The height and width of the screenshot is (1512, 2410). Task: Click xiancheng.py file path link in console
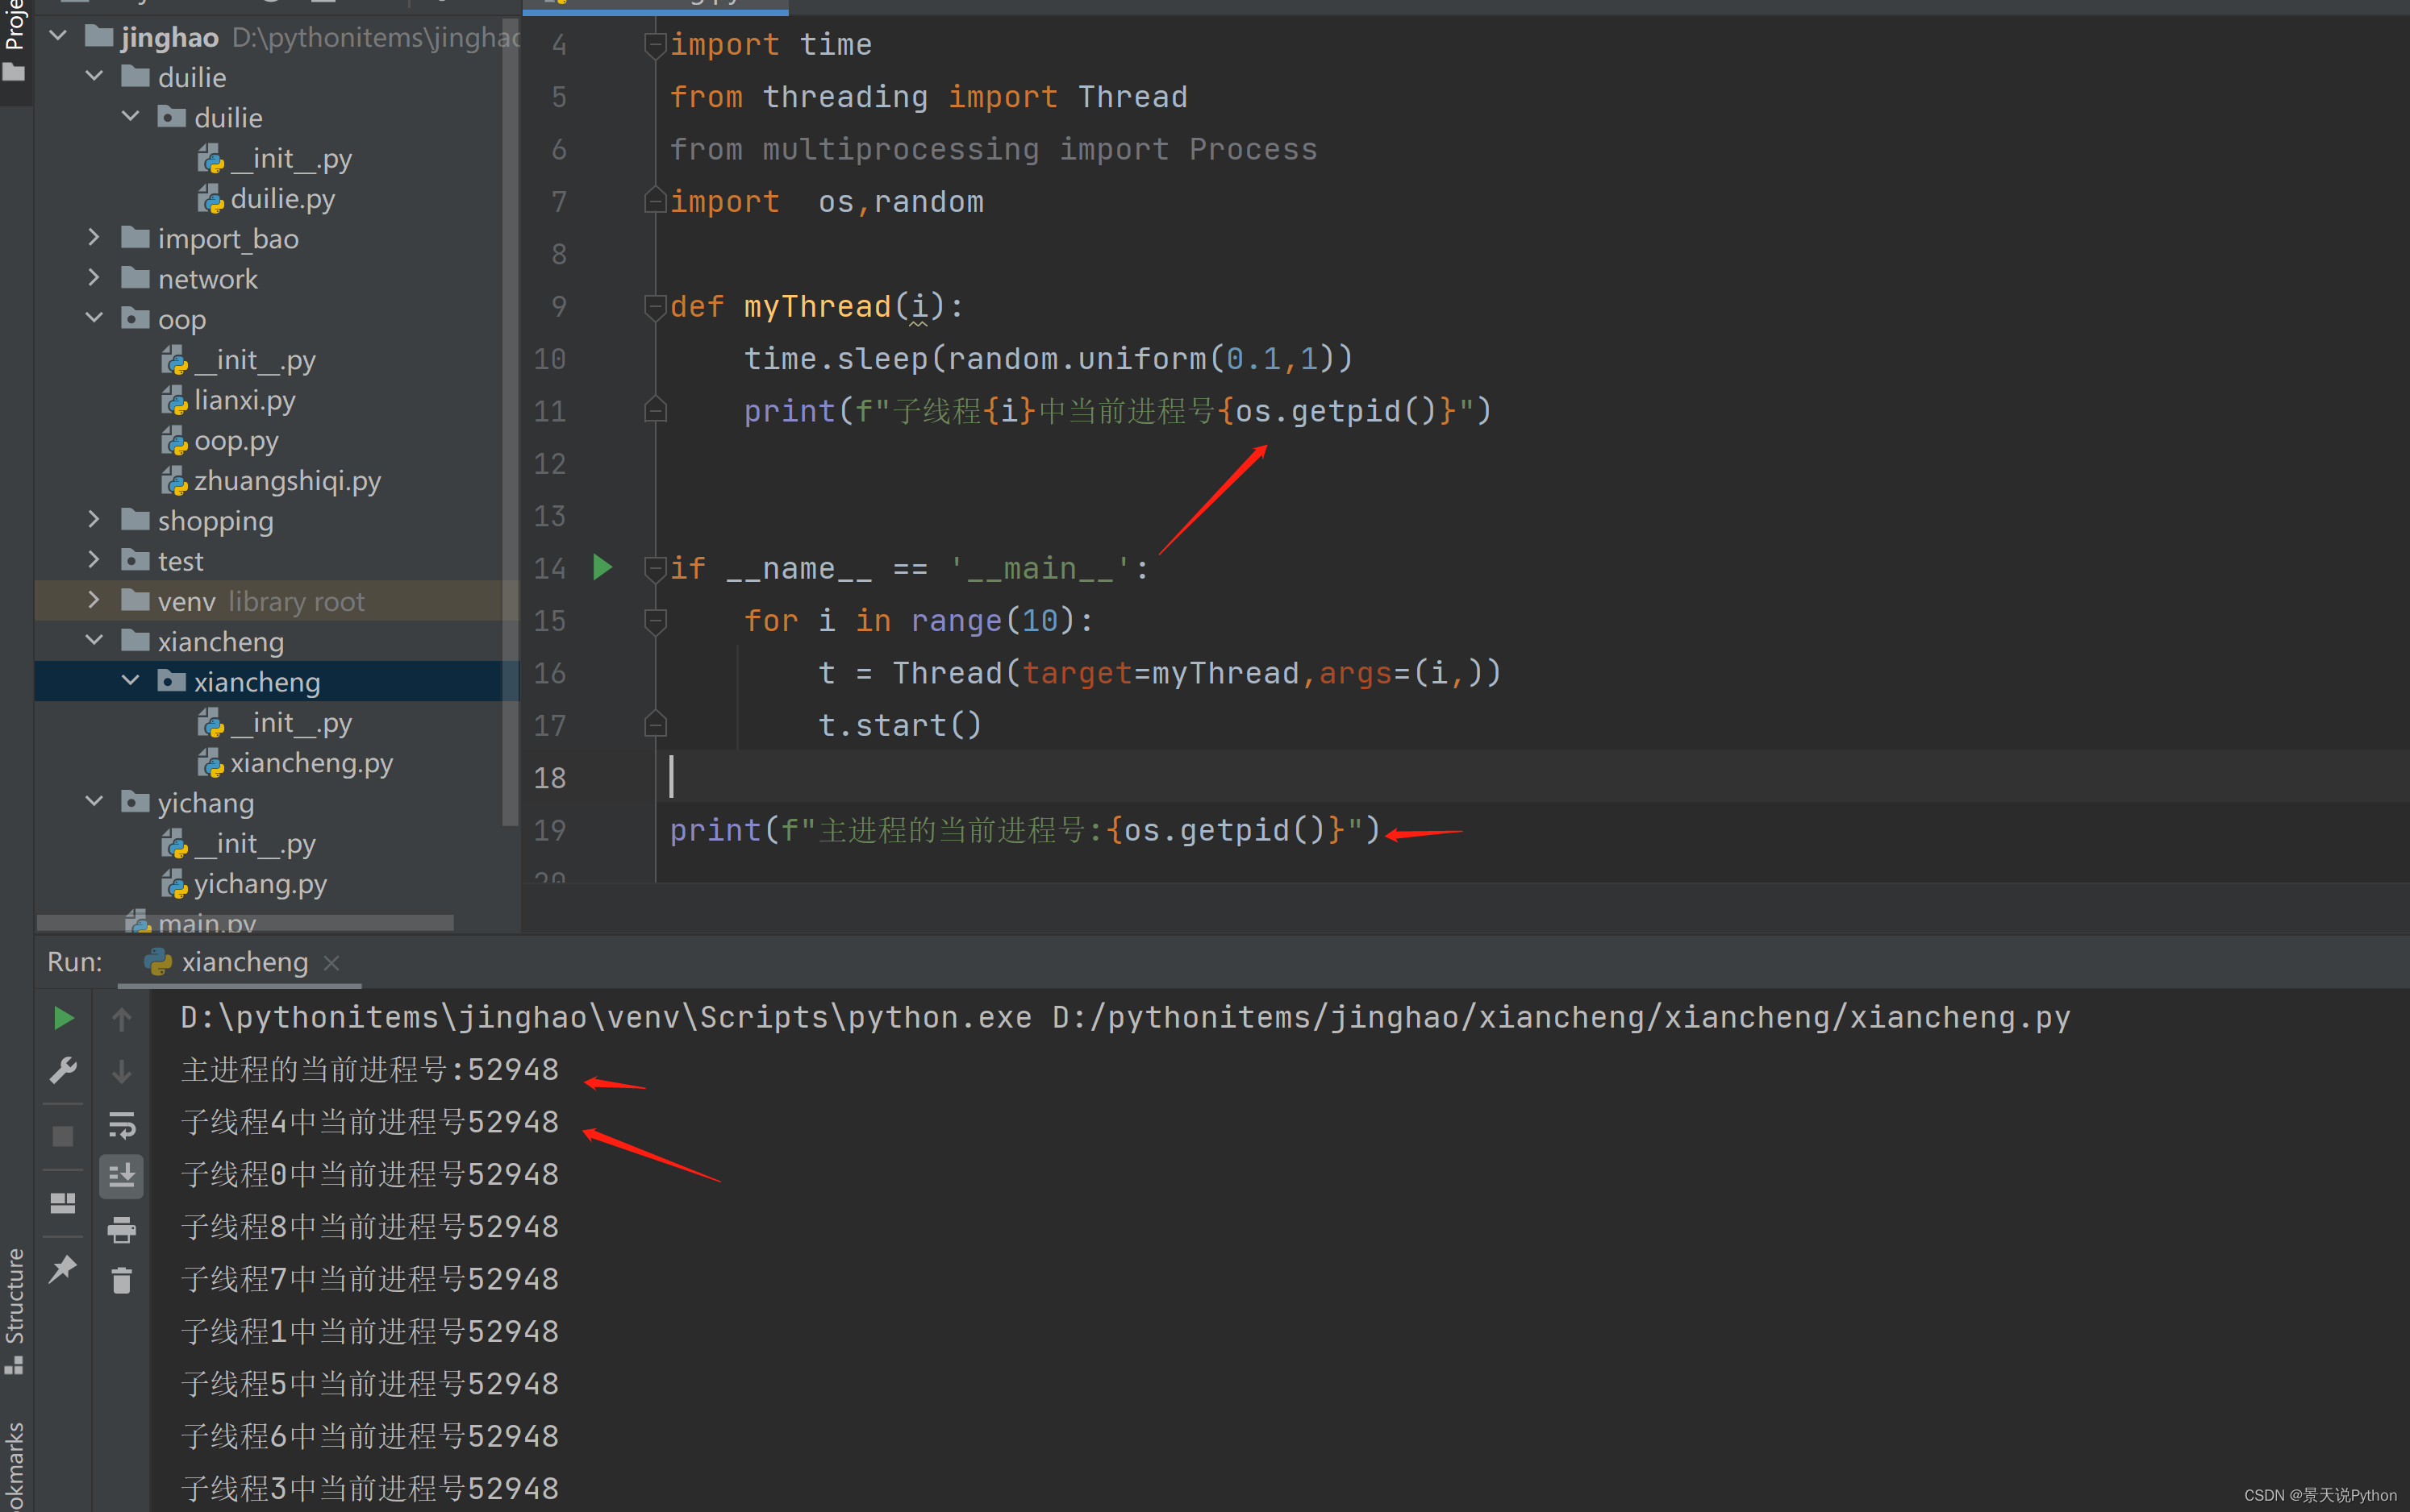(1561, 1017)
